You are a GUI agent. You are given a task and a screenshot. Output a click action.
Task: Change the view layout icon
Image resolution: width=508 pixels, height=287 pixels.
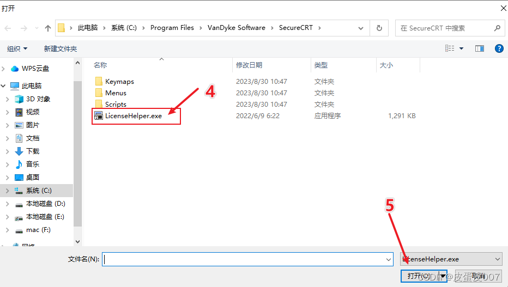point(450,48)
